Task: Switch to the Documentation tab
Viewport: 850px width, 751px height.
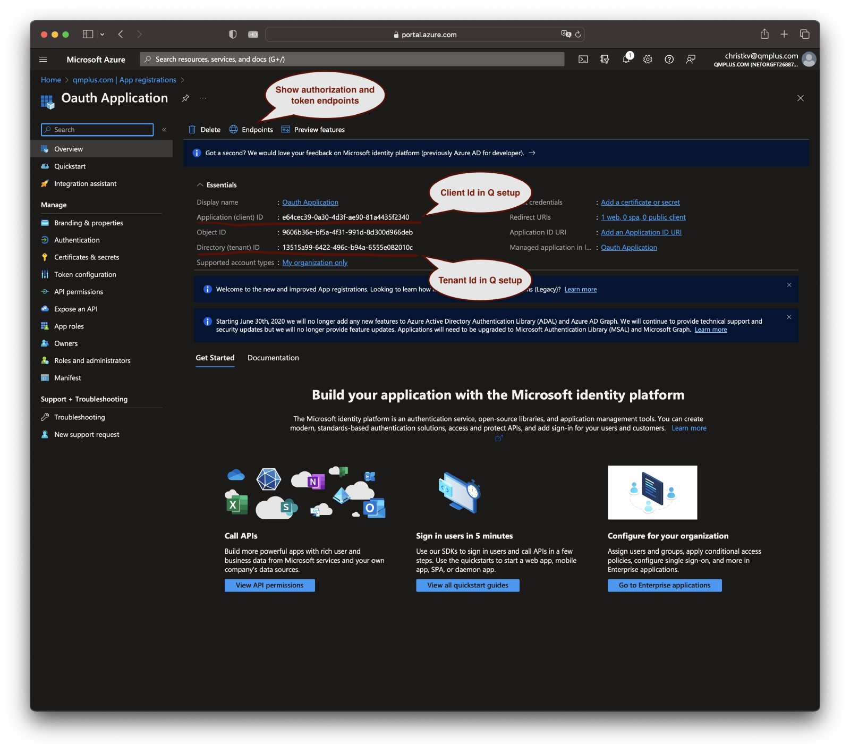Action: pyautogui.click(x=273, y=358)
